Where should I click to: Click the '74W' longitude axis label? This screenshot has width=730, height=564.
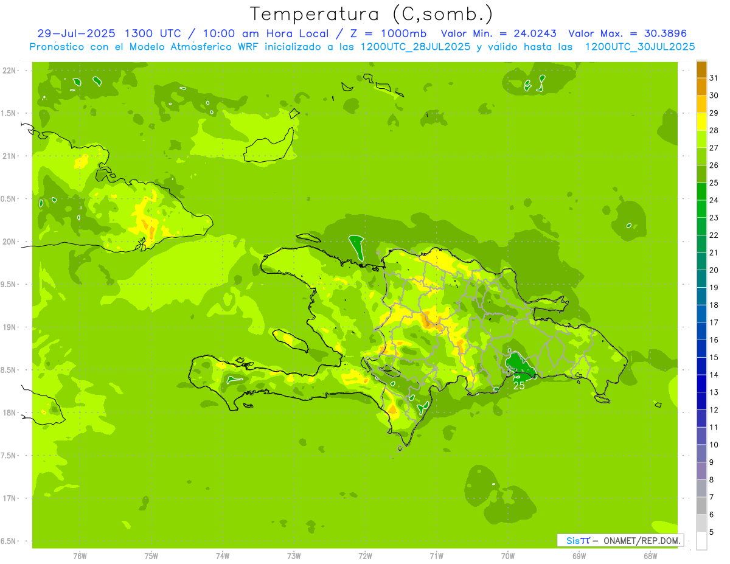223,555
